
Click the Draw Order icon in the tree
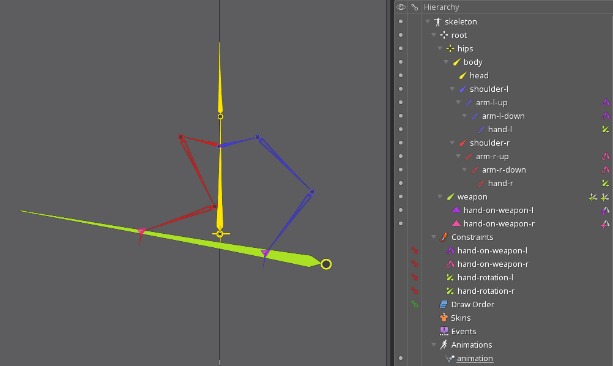(444, 304)
